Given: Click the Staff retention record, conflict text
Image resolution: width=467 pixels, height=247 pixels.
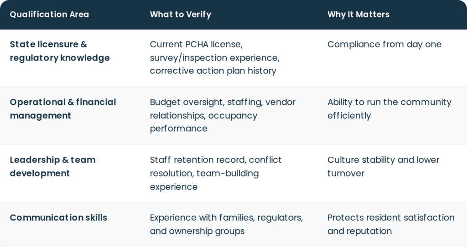Looking at the screenshot, I should [x=216, y=160].
